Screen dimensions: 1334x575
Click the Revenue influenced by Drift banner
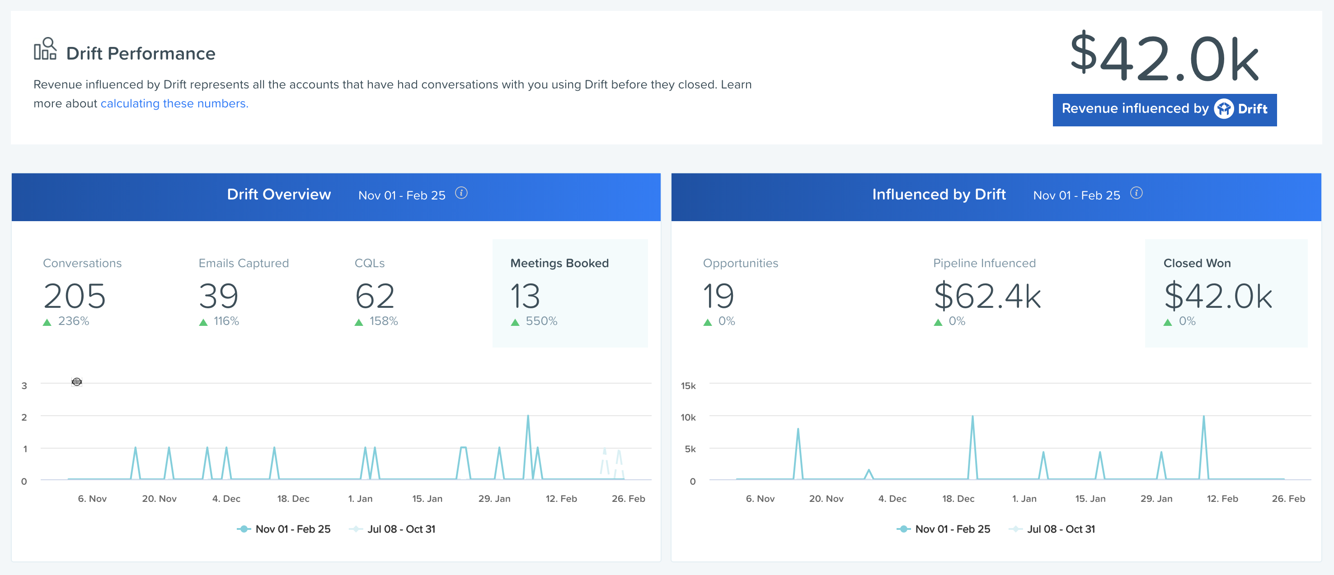[x=1165, y=110]
